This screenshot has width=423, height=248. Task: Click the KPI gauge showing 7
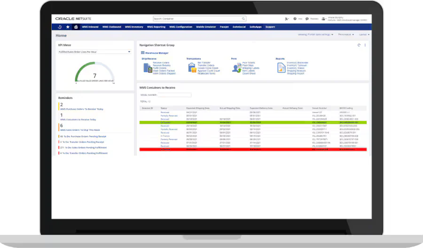(x=94, y=72)
